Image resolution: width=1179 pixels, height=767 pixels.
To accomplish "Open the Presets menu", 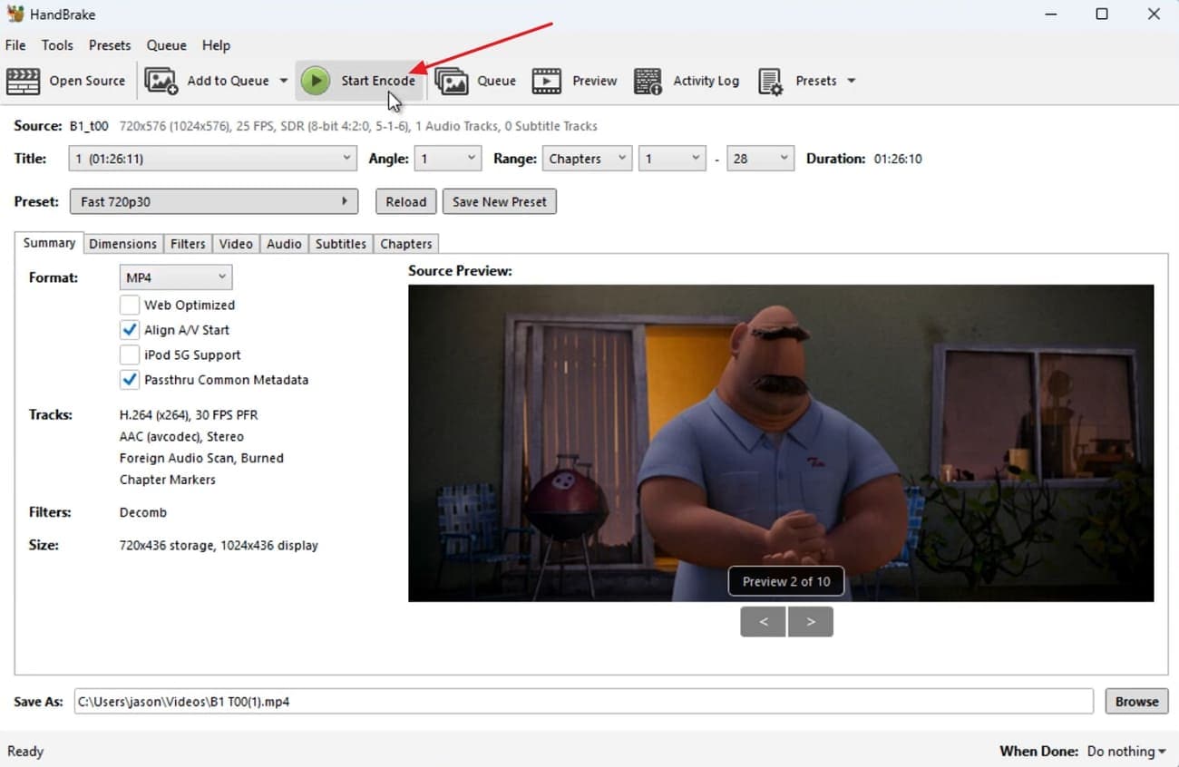I will pos(110,45).
